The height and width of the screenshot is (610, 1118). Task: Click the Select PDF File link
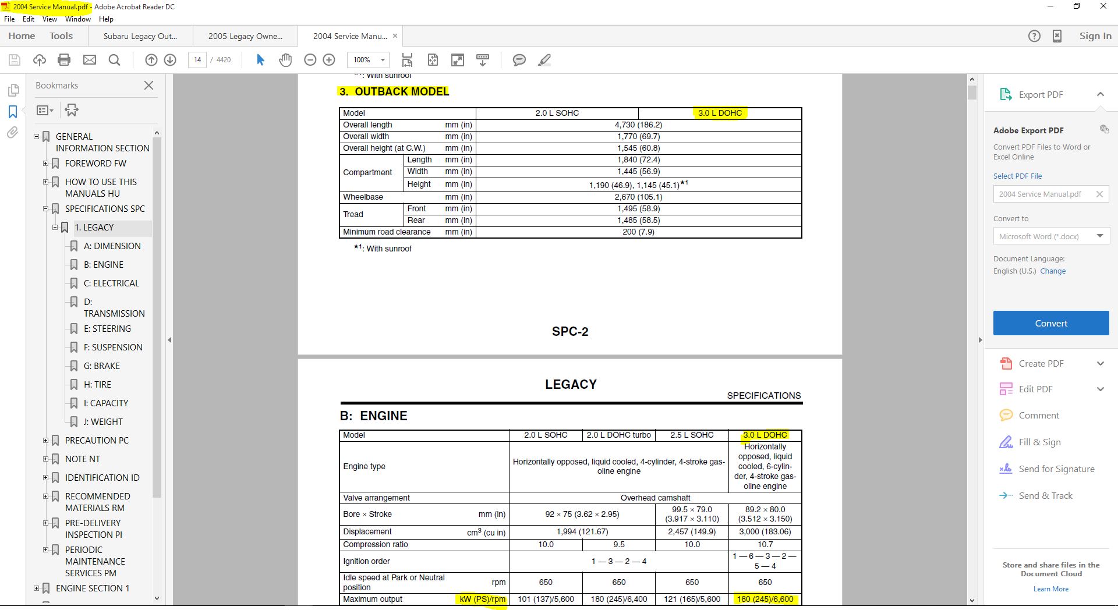pyautogui.click(x=1017, y=176)
